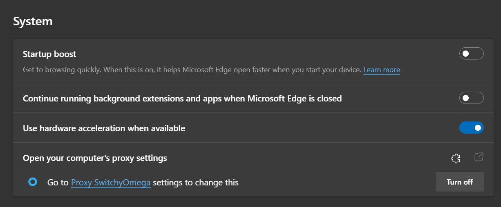Click the System section heading
The width and height of the screenshot is (501, 207).
(x=33, y=21)
